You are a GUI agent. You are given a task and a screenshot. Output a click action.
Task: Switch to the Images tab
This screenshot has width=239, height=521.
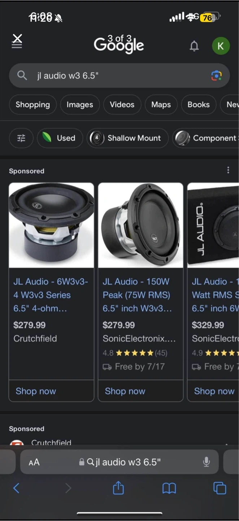(80, 105)
